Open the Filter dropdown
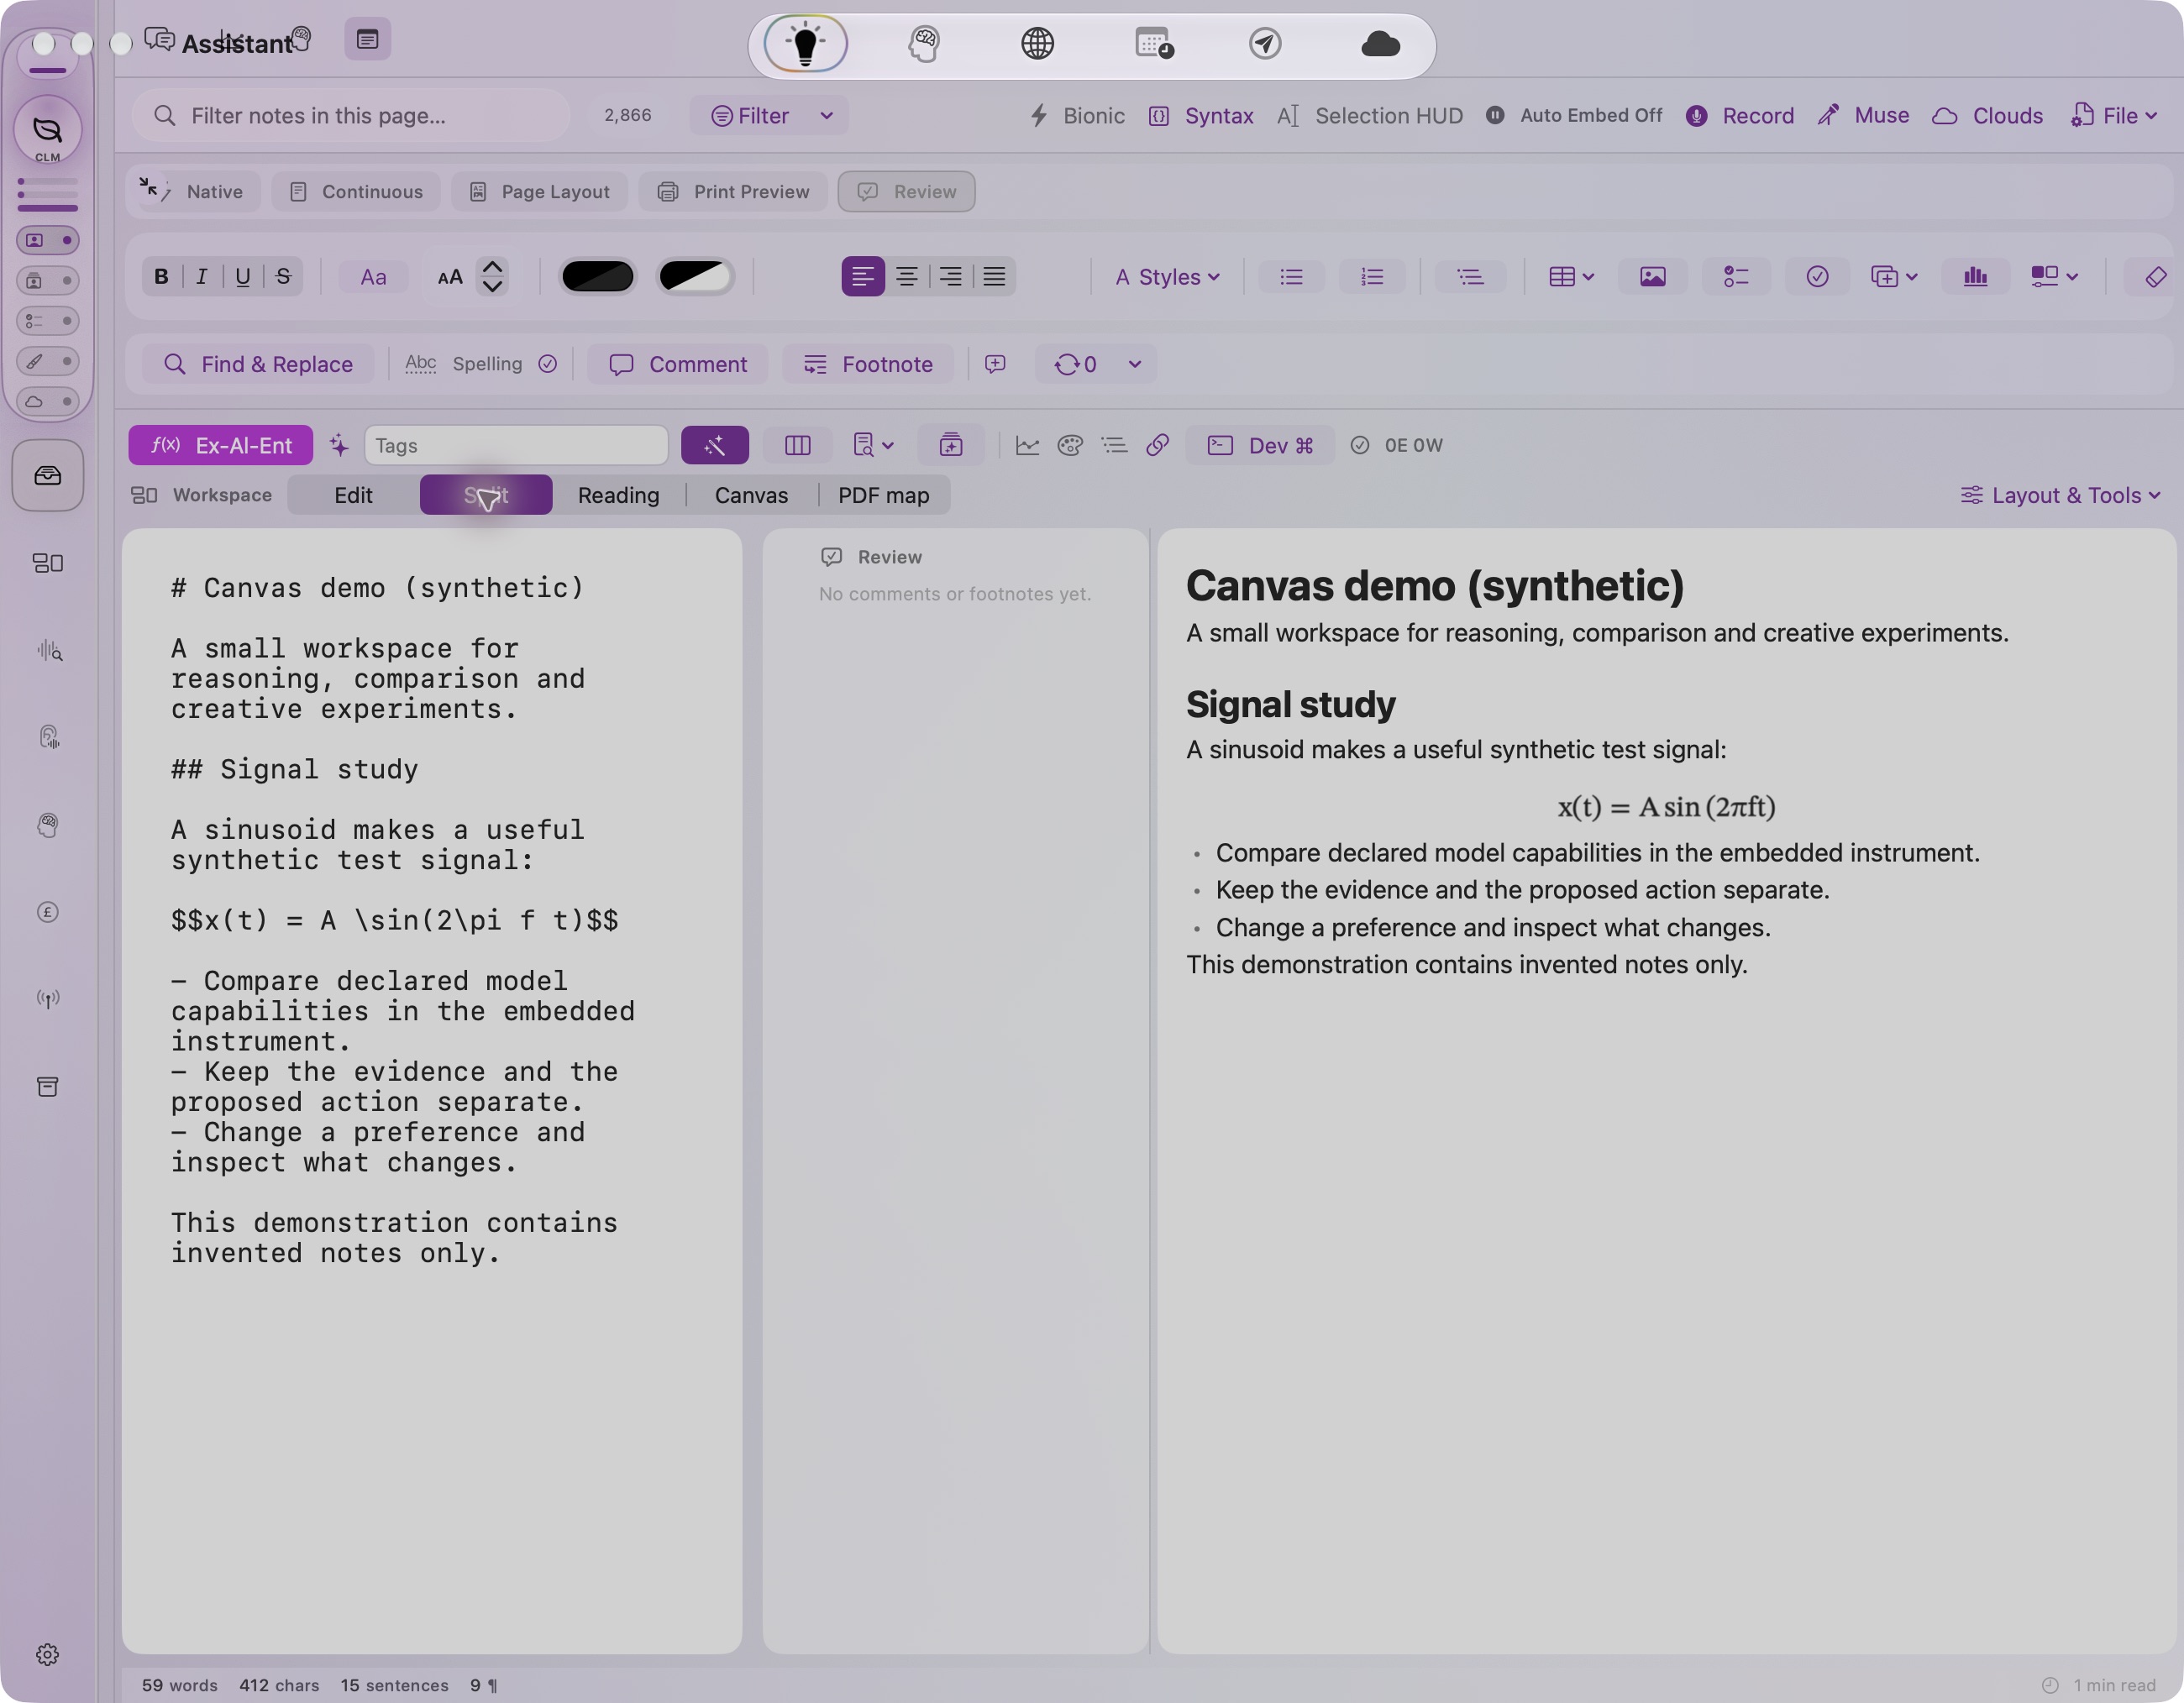Screen dimensions: 2184x1703 coord(768,116)
